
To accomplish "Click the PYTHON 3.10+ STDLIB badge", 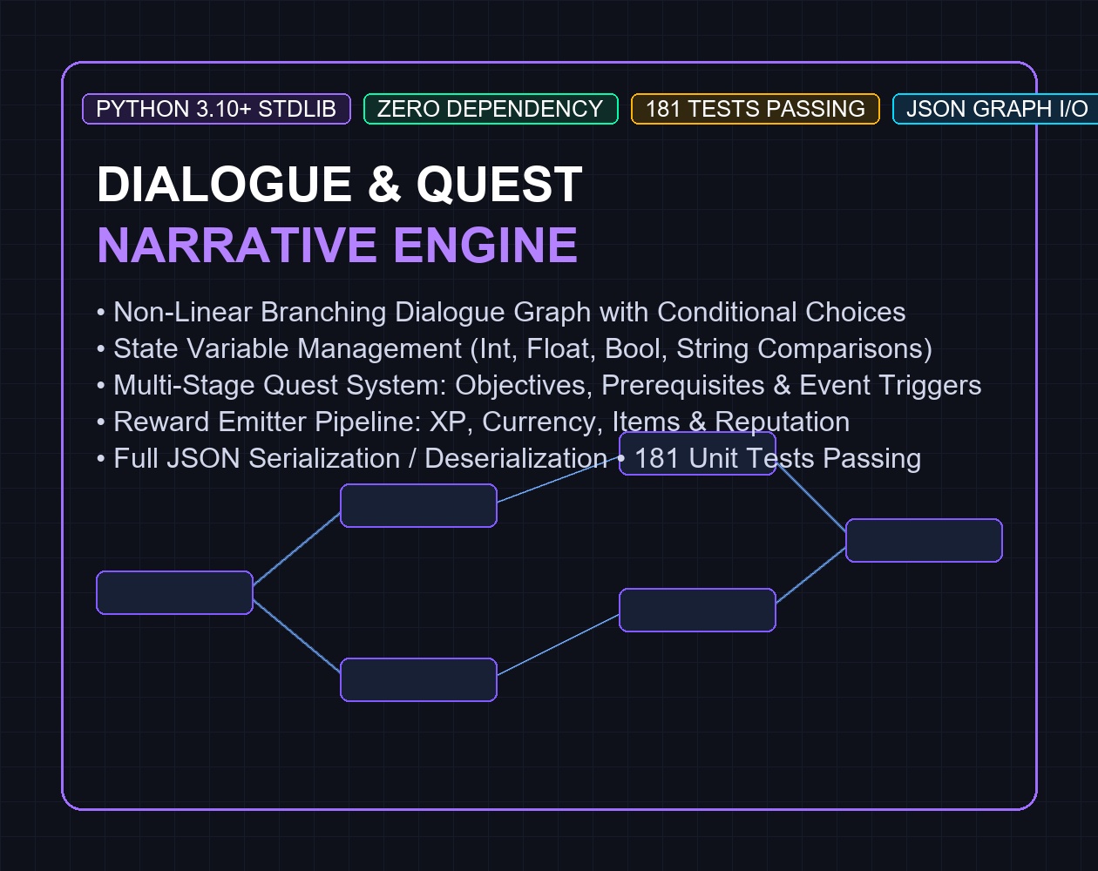I will (x=216, y=109).
